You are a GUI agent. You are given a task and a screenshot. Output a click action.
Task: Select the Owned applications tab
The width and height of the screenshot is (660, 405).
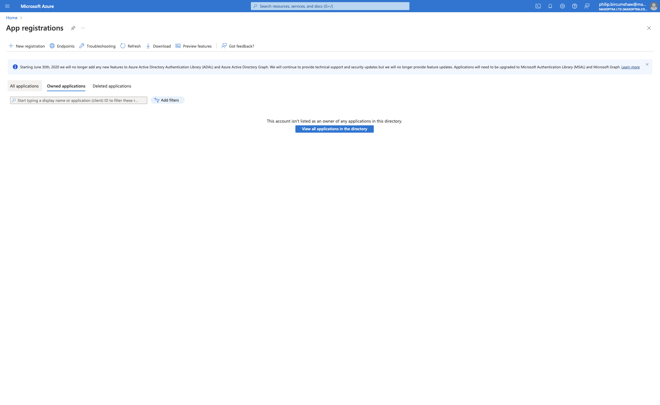[66, 86]
